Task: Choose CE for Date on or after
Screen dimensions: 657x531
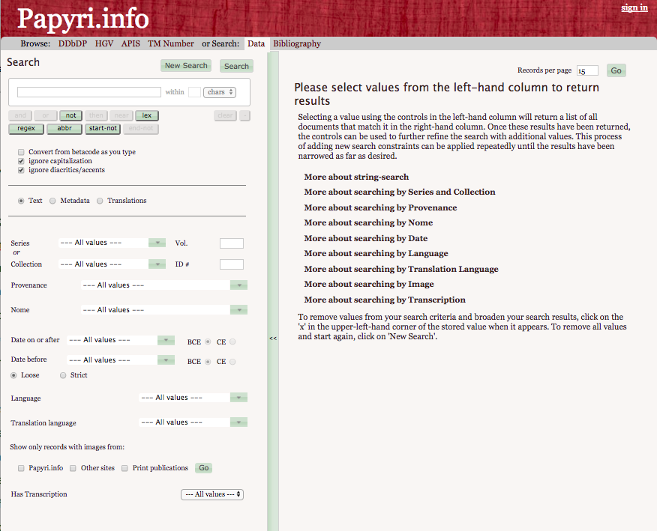Action: pyautogui.click(x=232, y=342)
